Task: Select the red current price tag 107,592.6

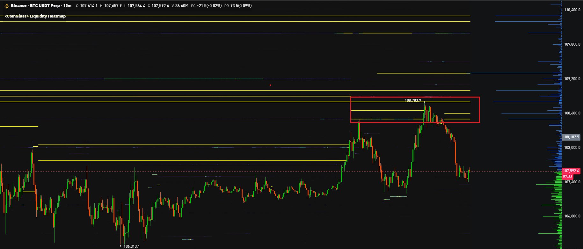Action: (571, 171)
